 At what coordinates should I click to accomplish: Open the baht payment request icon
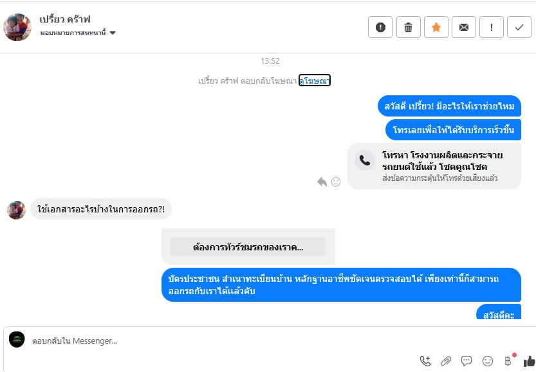click(508, 360)
